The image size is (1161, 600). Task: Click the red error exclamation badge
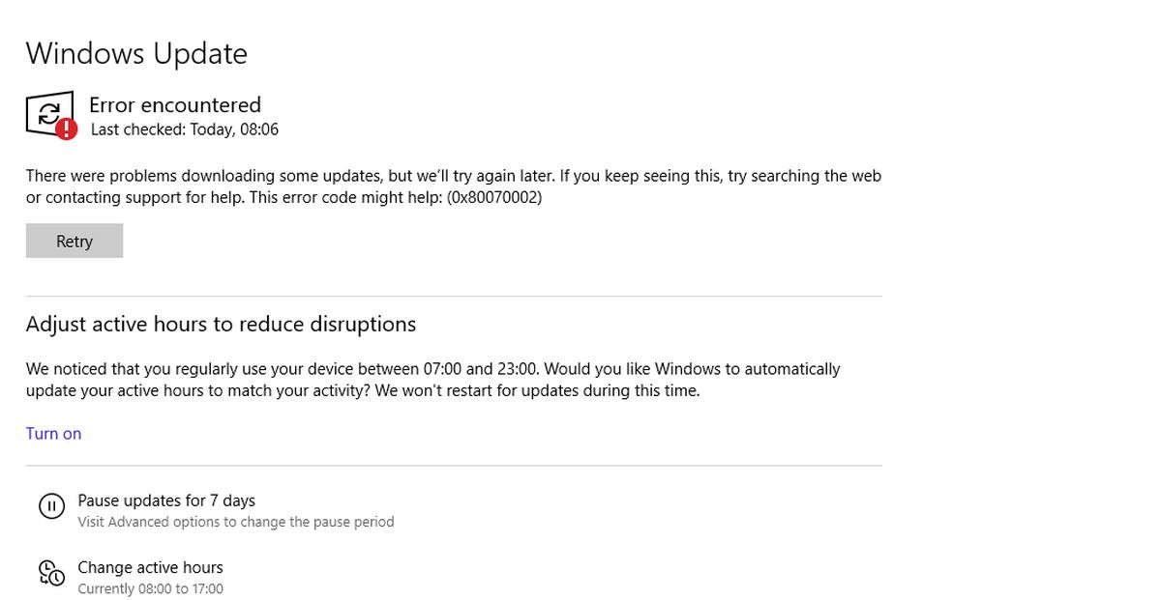point(66,129)
